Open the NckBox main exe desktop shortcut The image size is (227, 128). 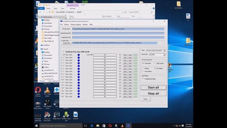pos(66,116)
